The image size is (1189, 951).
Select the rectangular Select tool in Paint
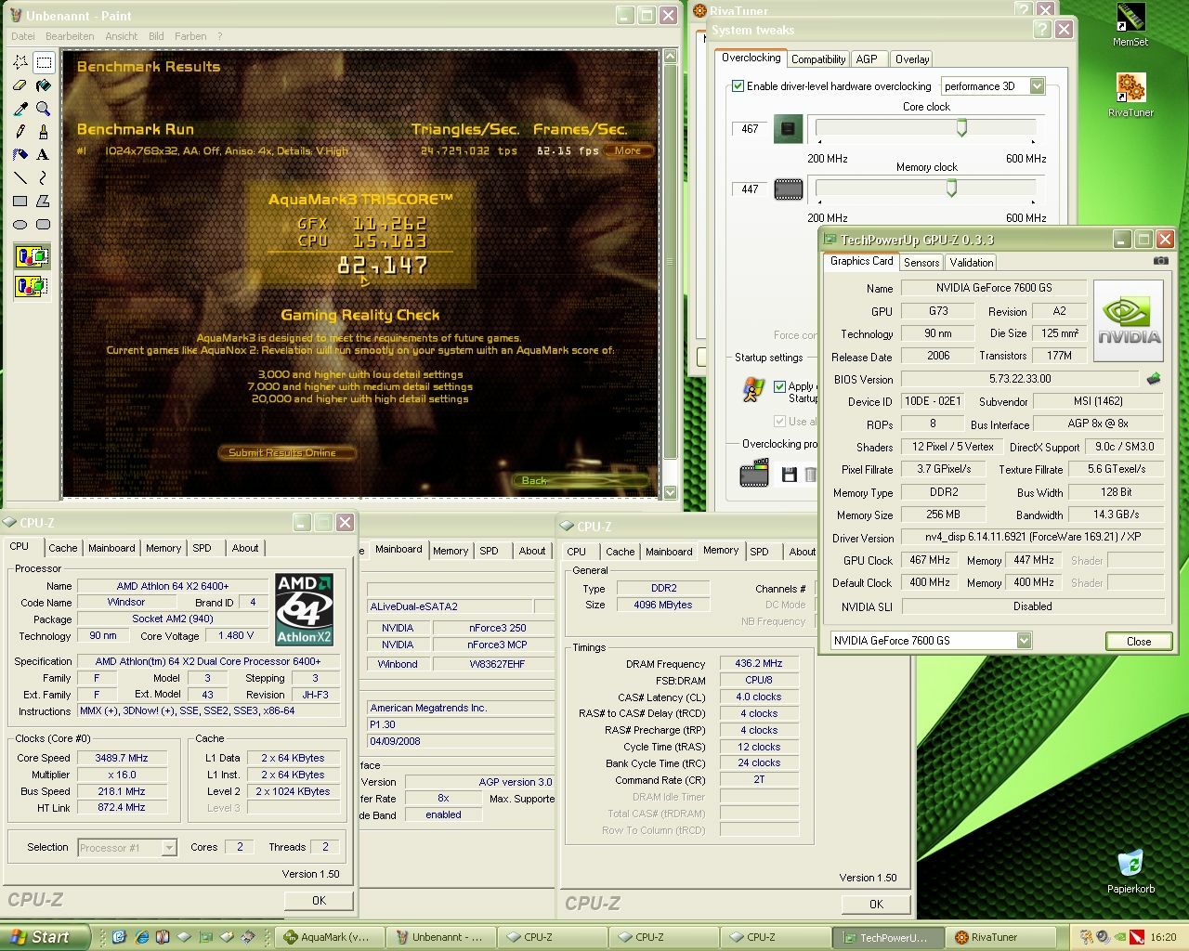44,63
